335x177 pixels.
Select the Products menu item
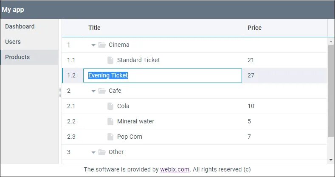(29, 57)
